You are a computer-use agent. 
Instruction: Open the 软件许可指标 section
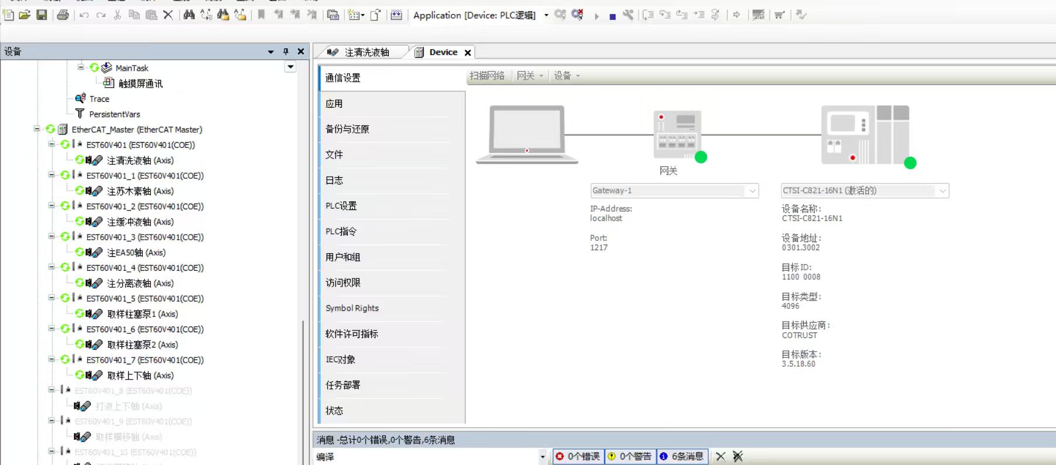pyautogui.click(x=392, y=334)
